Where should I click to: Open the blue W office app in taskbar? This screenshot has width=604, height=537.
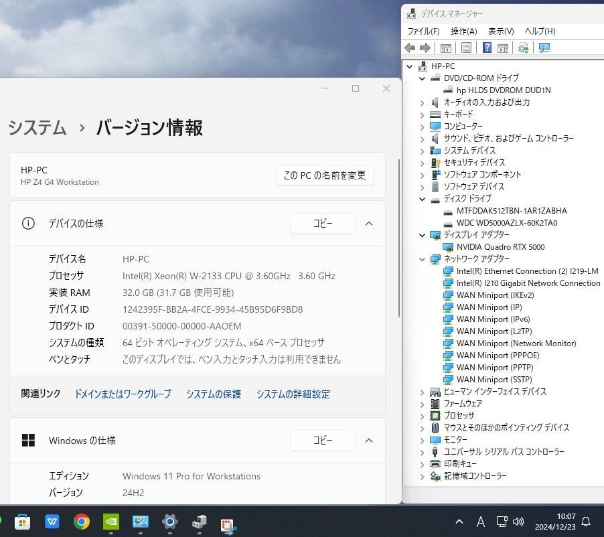click(x=52, y=522)
